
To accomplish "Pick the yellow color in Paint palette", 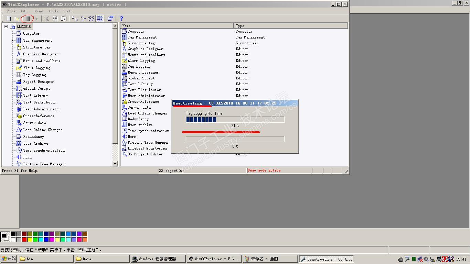I will click(x=30, y=239).
